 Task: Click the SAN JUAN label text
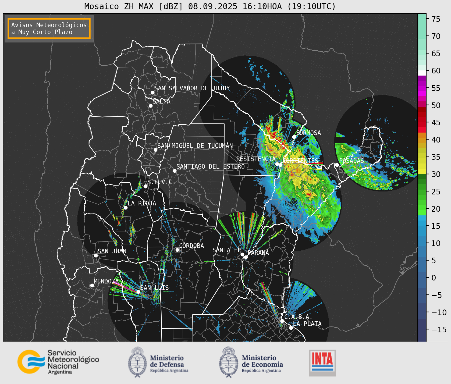click(x=112, y=251)
